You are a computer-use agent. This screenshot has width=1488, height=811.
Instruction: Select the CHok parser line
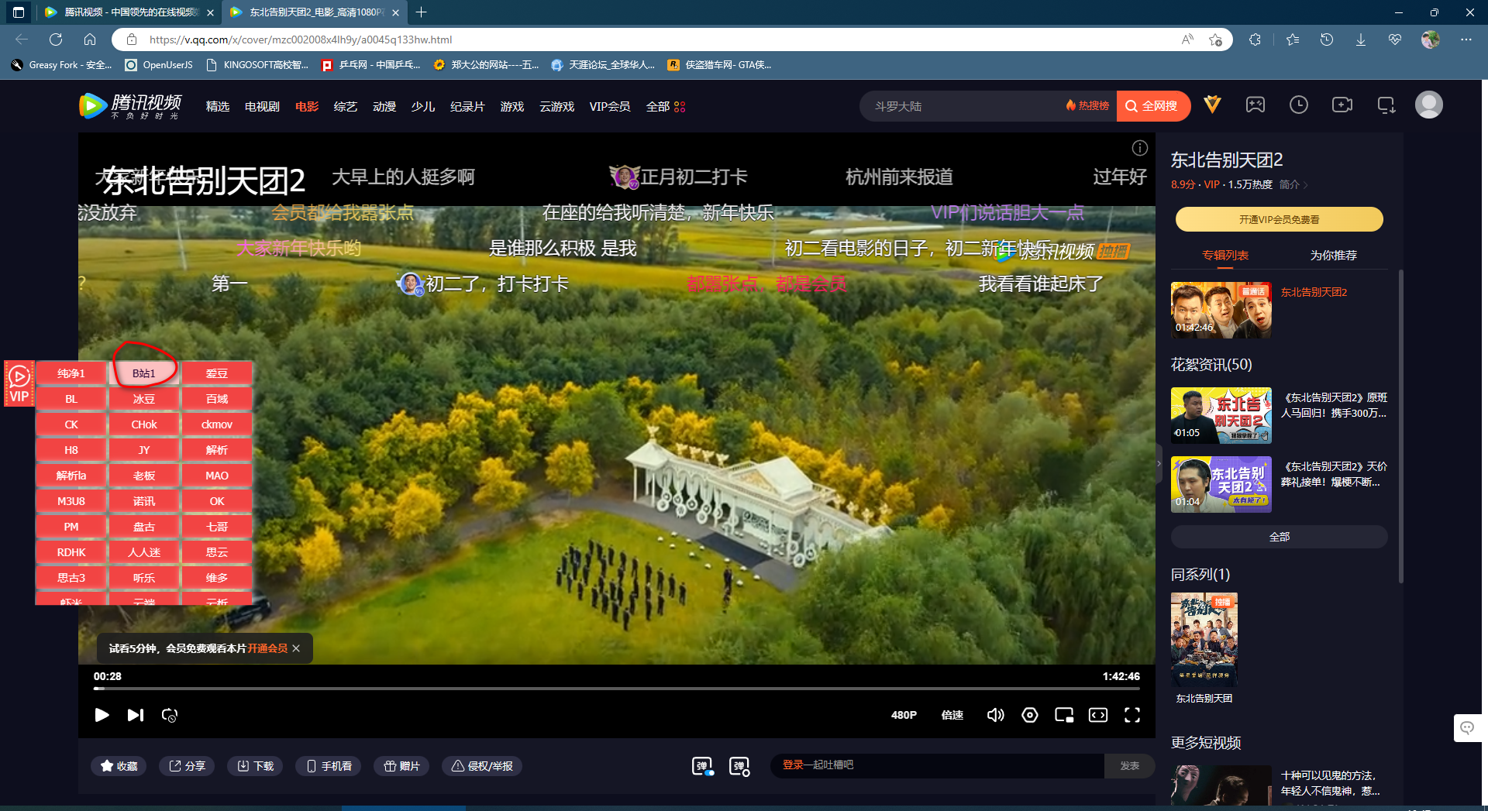pos(144,424)
